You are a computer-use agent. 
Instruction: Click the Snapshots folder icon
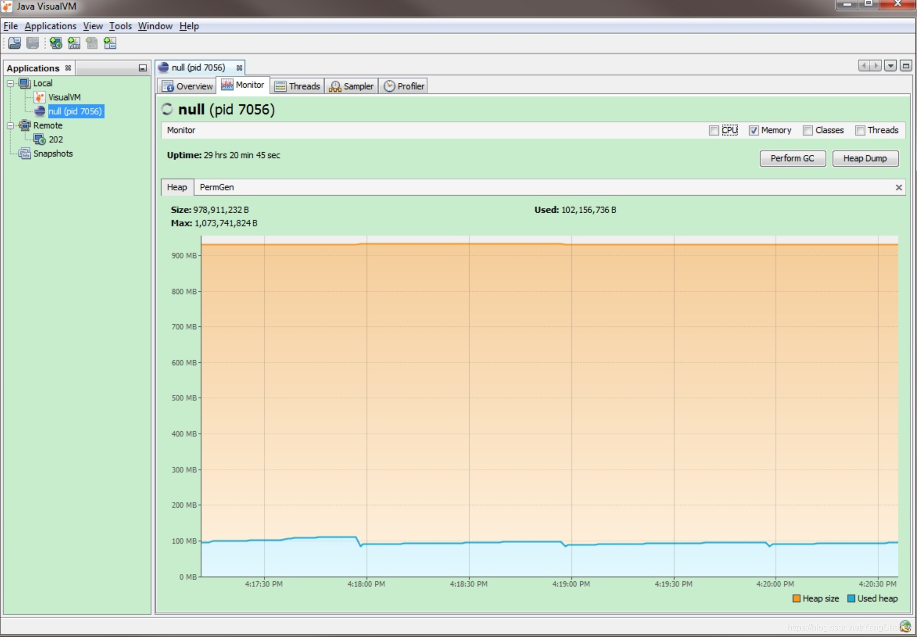(x=25, y=154)
